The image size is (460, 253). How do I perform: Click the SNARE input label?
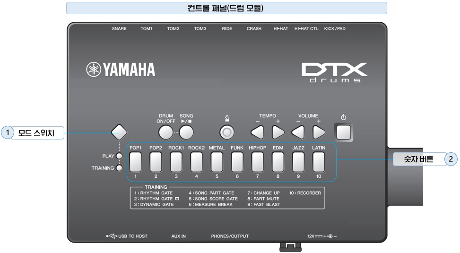click(119, 28)
